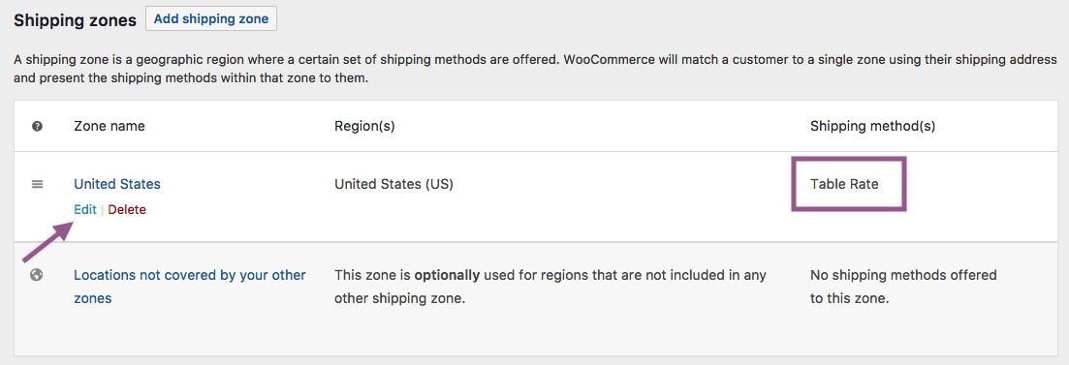Click the bold word optionally
Screen dimensions: 1069x365
pos(447,275)
